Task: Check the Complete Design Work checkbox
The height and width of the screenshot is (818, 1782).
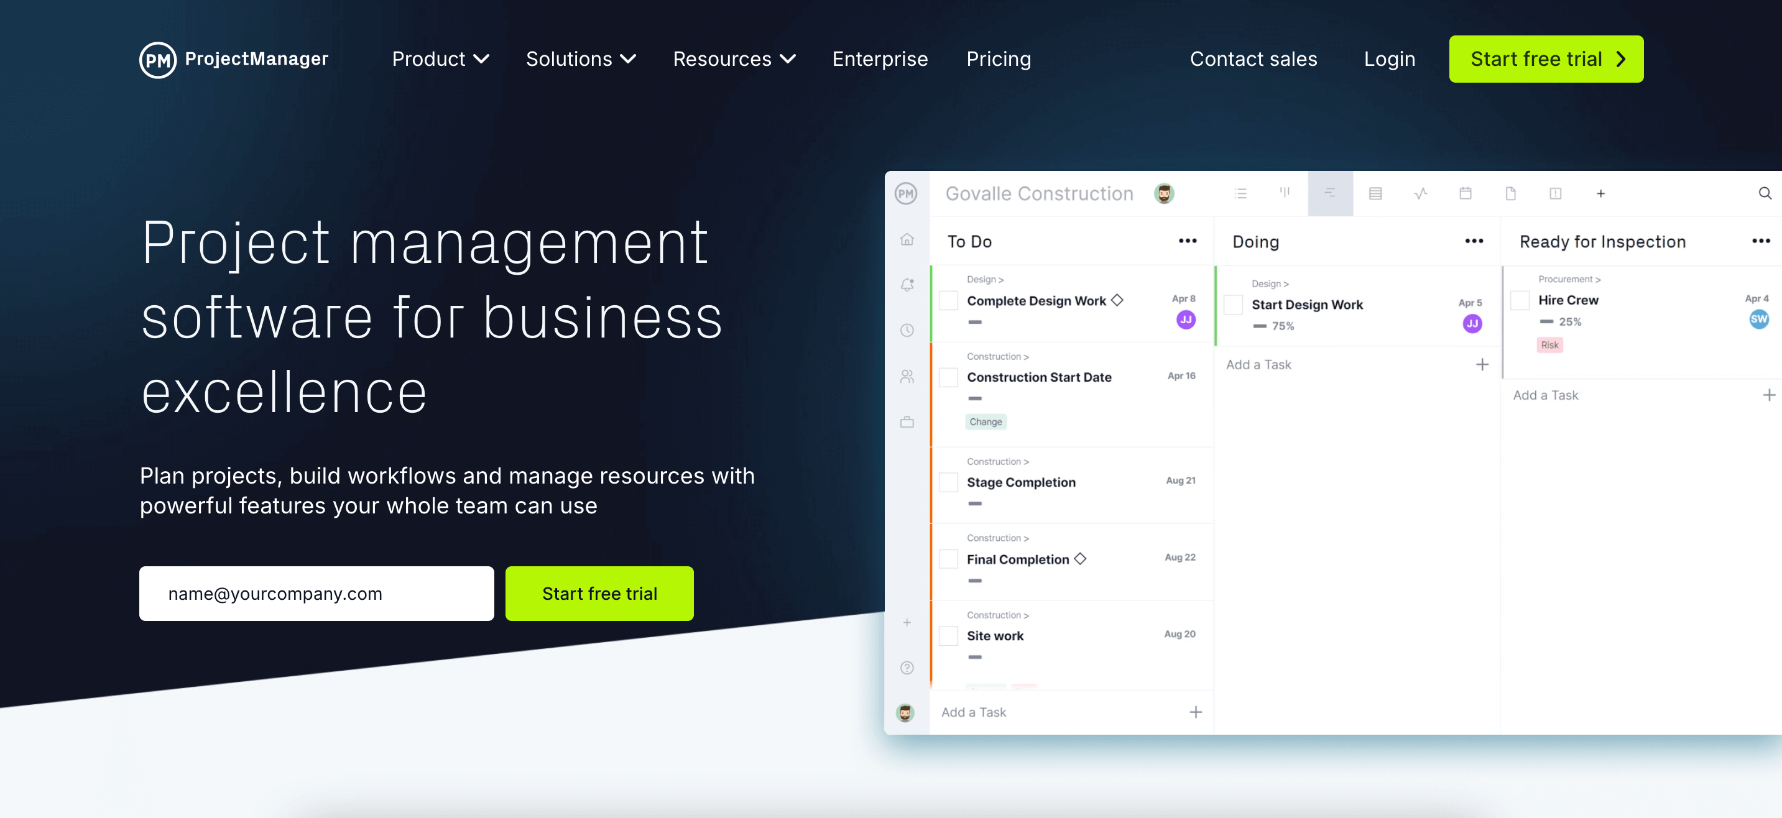Action: pos(948,301)
